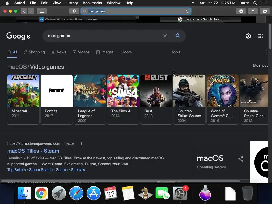Open Finder from the Dock
272x204 pixels.
click(x=24, y=193)
